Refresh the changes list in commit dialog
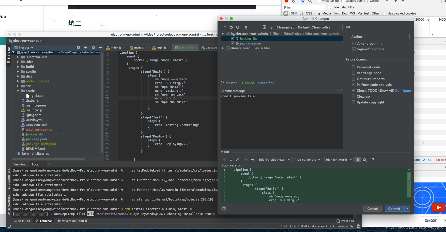 pos(238,27)
